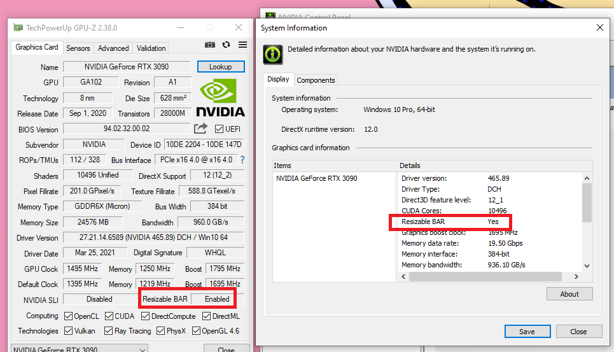Click the Driver Type DCH row
This screenshot has height=352, width=614.
[452, 189]
